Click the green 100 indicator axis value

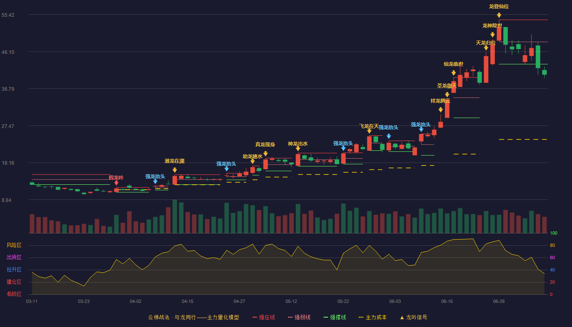tap(554, 233)
